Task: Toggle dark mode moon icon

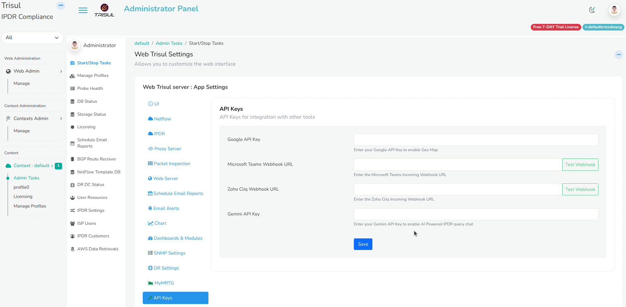Action: point(592,10)
